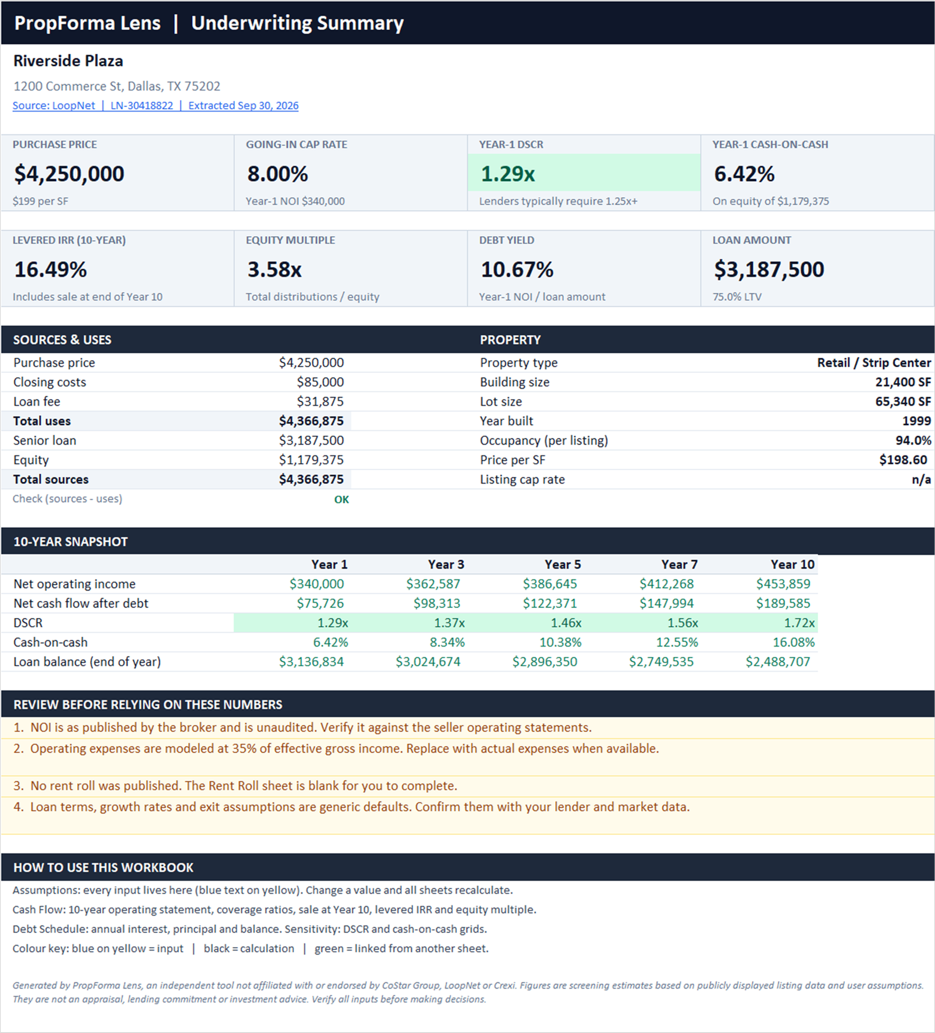The image size is (935, 1033).
Task: Select the green OK check cell
Action: 342,499
